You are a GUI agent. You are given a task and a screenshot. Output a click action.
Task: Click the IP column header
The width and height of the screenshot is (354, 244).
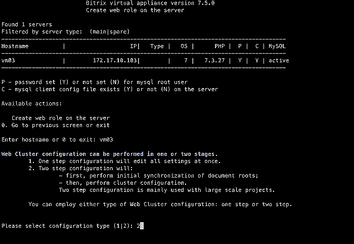(133, 46)
